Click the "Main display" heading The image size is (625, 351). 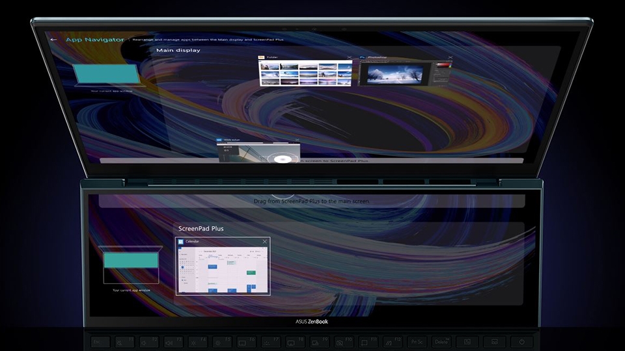tap(178, 50)
